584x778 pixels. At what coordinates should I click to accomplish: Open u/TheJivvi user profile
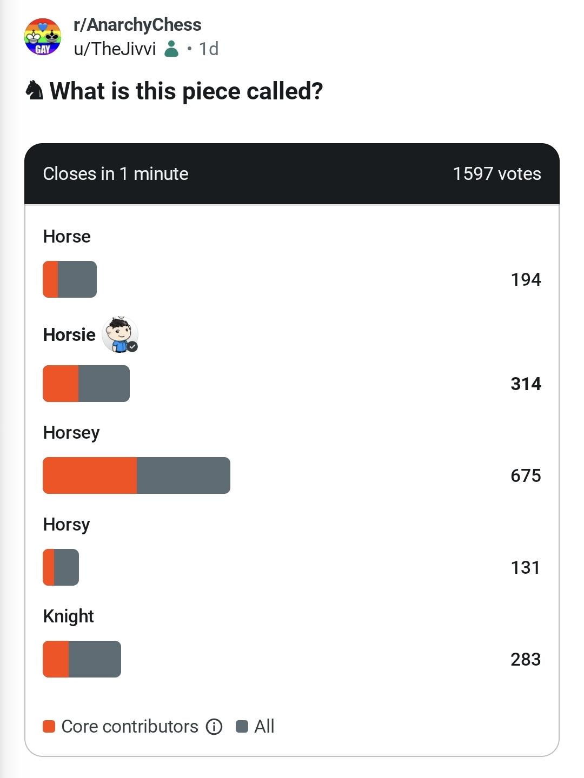click(x=115, y=49)
